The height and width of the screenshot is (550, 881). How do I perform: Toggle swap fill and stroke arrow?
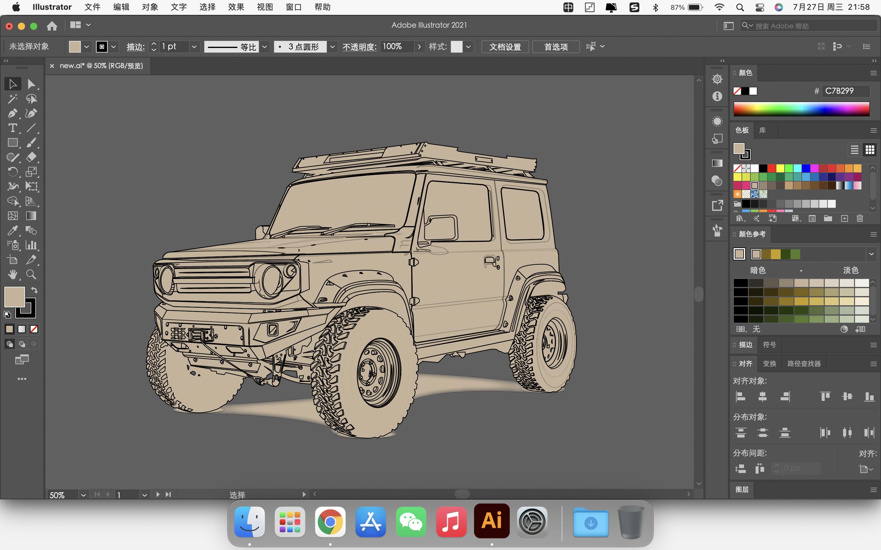[x=34, y=290]
